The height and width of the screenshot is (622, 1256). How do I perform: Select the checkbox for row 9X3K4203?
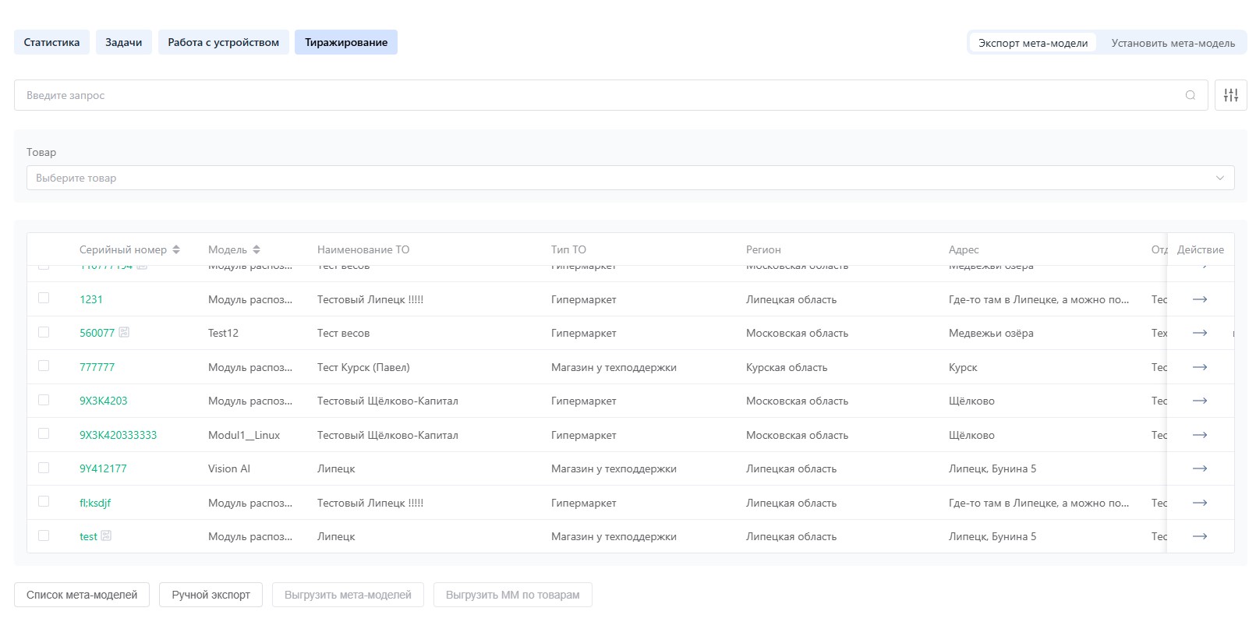(x=44, y=400)
